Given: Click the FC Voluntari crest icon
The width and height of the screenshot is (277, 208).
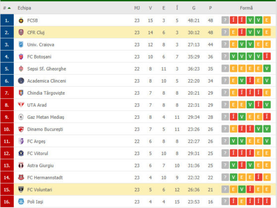Looking at the screenshot, I should click(21, 190).
